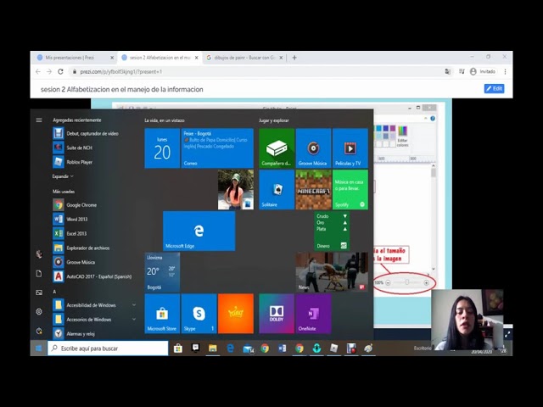The height and width of the screenshot is (407, 543).
Task: Click the Paint zoom-in plus button
Action: tap(426, 282)
